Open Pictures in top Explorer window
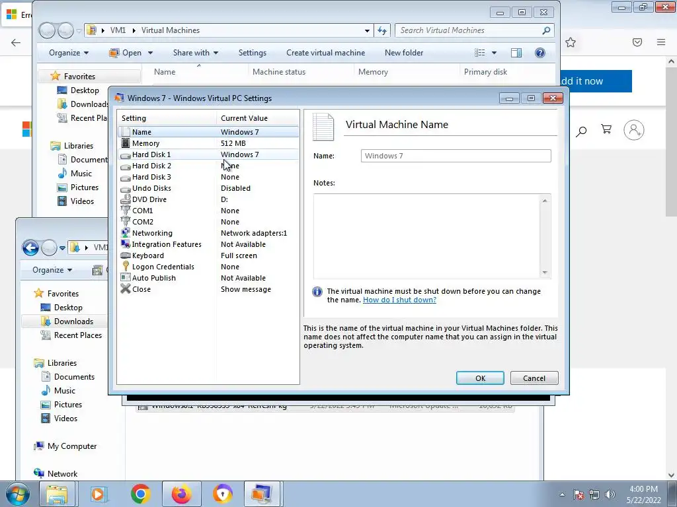The width and height of the screenshot is (677, 507). click(x=78, y=187)
